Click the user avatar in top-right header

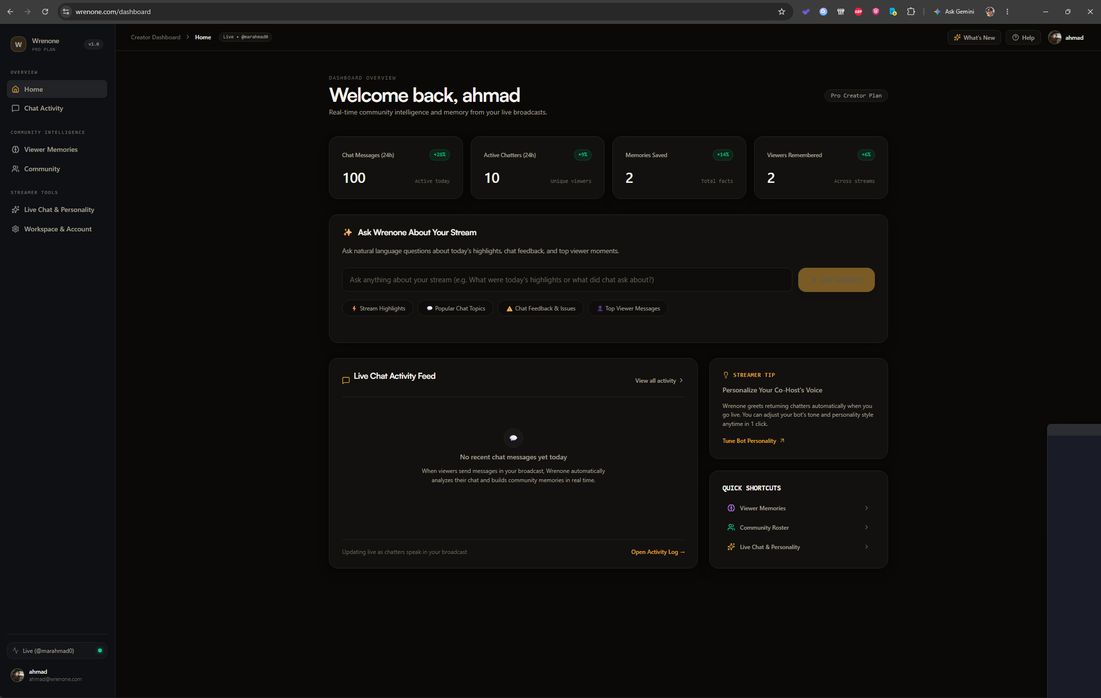coord(1054,37)
